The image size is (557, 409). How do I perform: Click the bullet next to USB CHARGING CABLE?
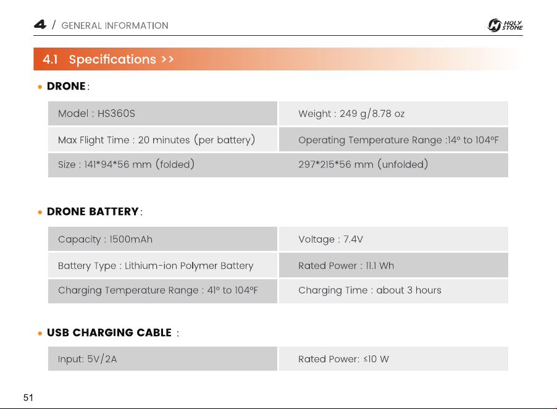pos(40,333)
